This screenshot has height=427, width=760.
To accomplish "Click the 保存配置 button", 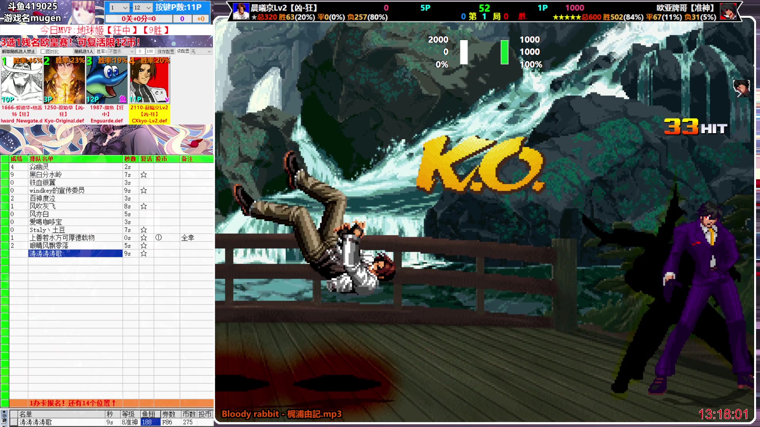I will pos(166,51).
